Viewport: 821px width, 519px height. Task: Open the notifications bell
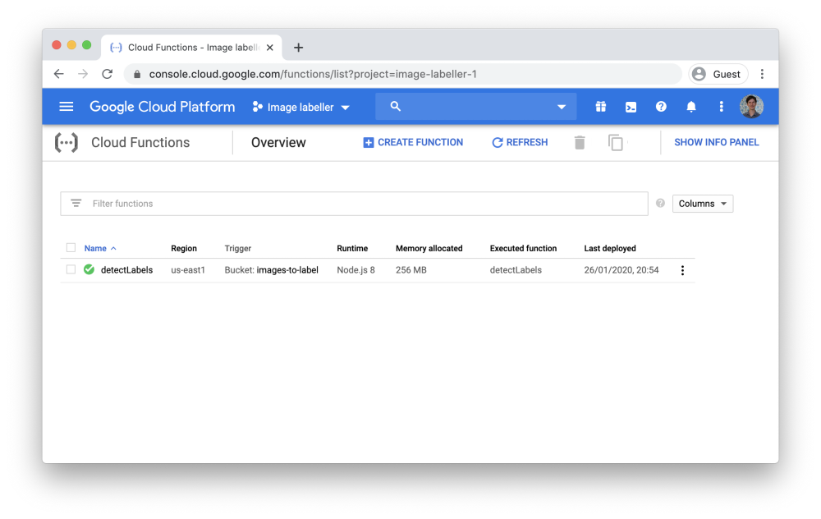pos(691,107)
